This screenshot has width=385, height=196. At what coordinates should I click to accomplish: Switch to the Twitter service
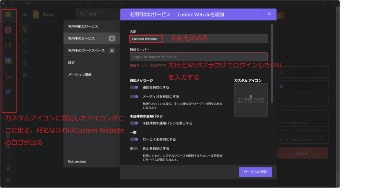[x=8, y=91]
